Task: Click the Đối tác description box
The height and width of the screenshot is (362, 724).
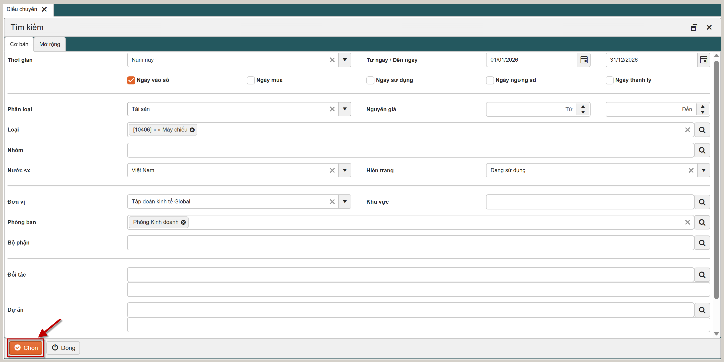Action: pos(419,290)
